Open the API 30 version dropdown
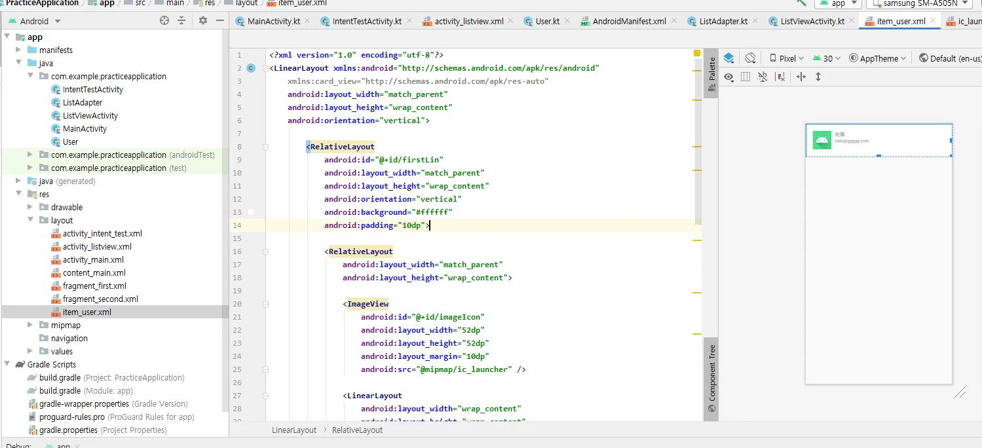Image resolution: width=982 pixels, height=448 pixels. [827, 58]
